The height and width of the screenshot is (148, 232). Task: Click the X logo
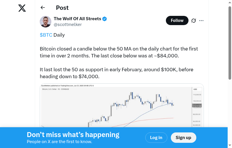point(22,8)
